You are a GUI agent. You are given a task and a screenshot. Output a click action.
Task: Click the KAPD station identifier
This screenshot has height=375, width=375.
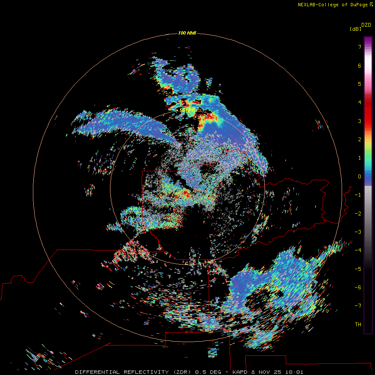pos(240,372)
